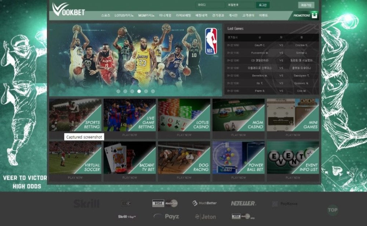
Task: Open the MGM Casino tile
Action: (239, 115)
